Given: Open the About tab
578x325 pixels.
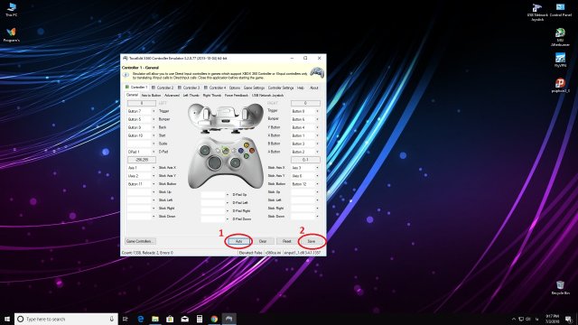Looking at the screenshot, I should coord(313,88).
